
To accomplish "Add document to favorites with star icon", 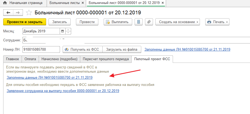I will (x=29, y=13).
